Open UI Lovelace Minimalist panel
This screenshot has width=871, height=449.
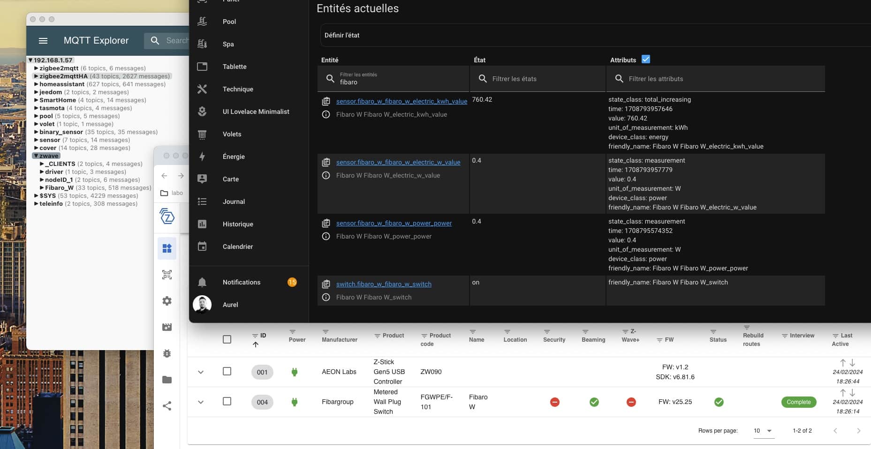coord(256,112)
